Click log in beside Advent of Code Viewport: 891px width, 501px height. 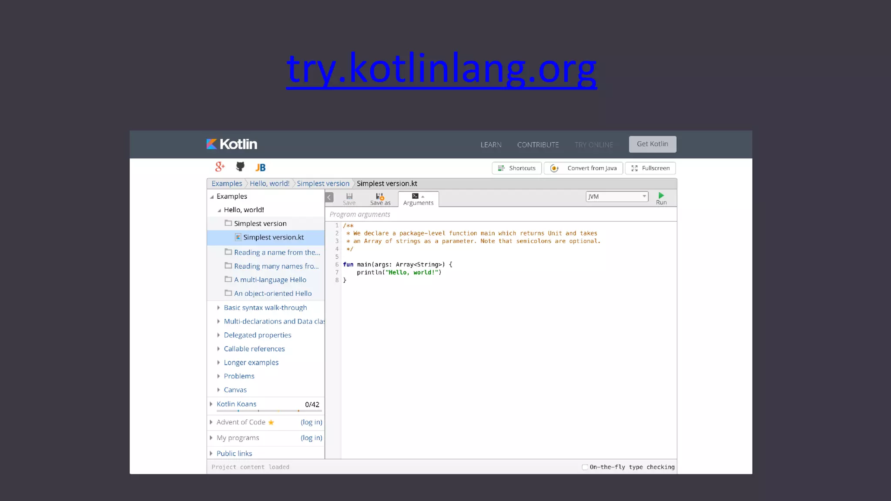[312, 422]
